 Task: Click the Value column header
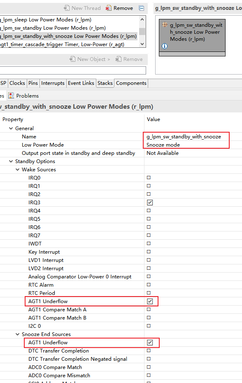point(154,119)
